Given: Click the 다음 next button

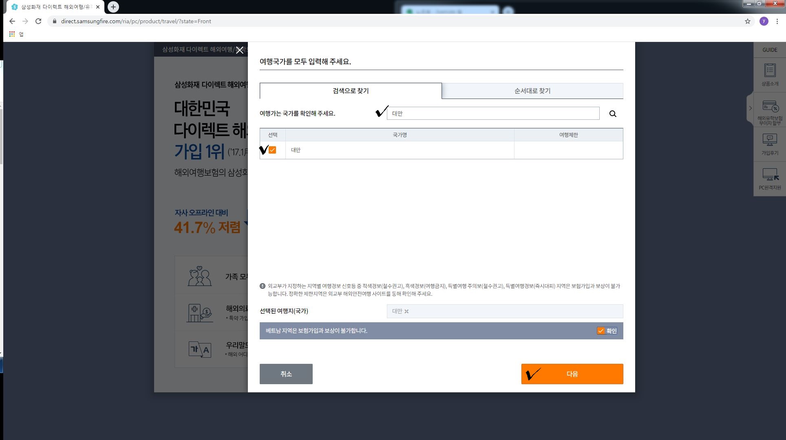Looking at the screenshot, I should point(572,374).
